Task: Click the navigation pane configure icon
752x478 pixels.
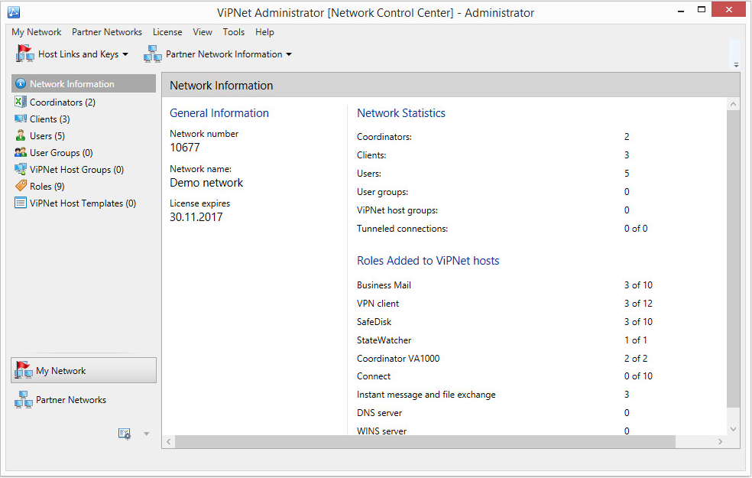Action: (x=125, y=434)
